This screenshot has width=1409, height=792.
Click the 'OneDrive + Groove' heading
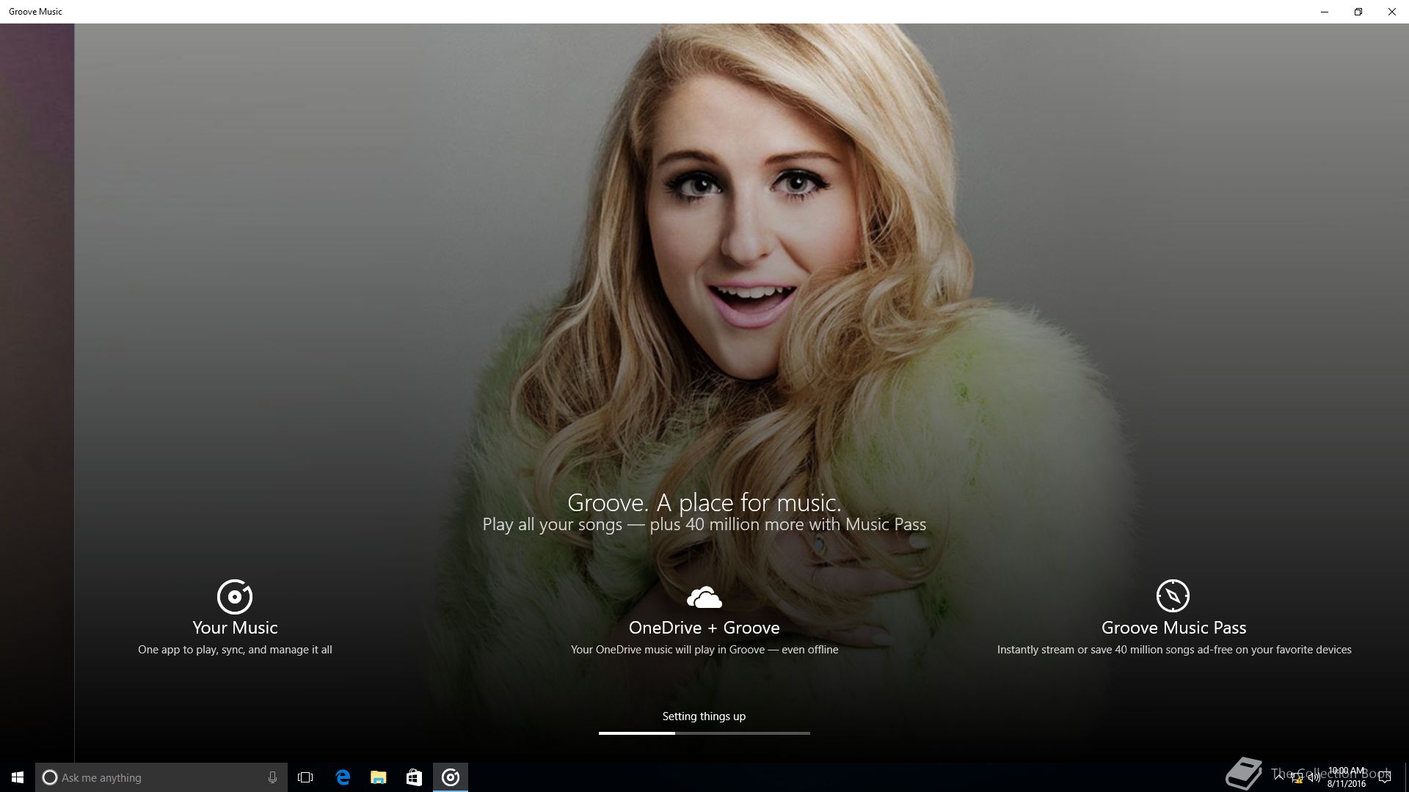[704, 628]
